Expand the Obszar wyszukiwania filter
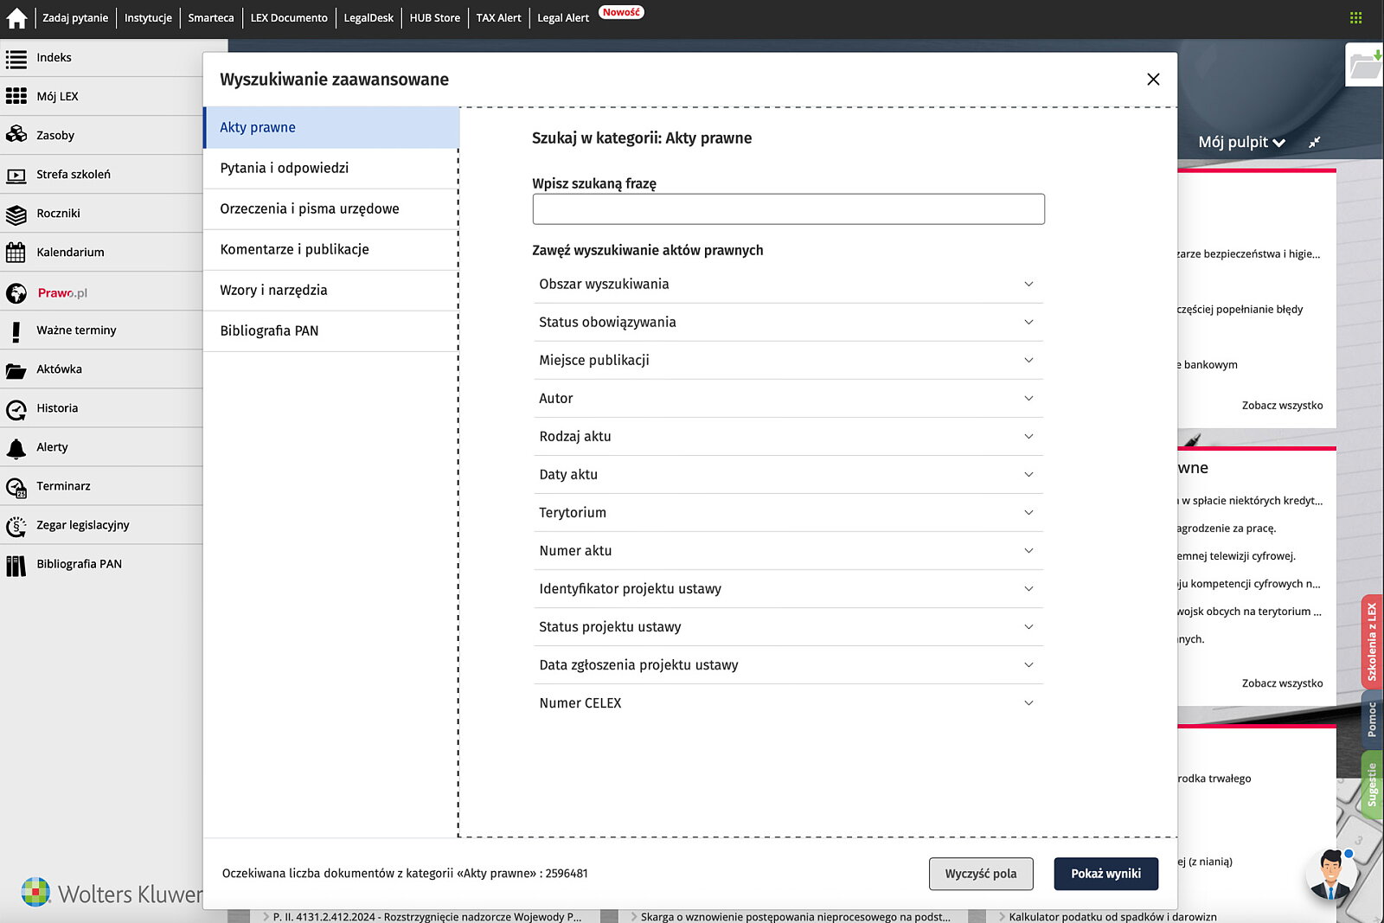1384x923 pixels. [x=787, y=284]
